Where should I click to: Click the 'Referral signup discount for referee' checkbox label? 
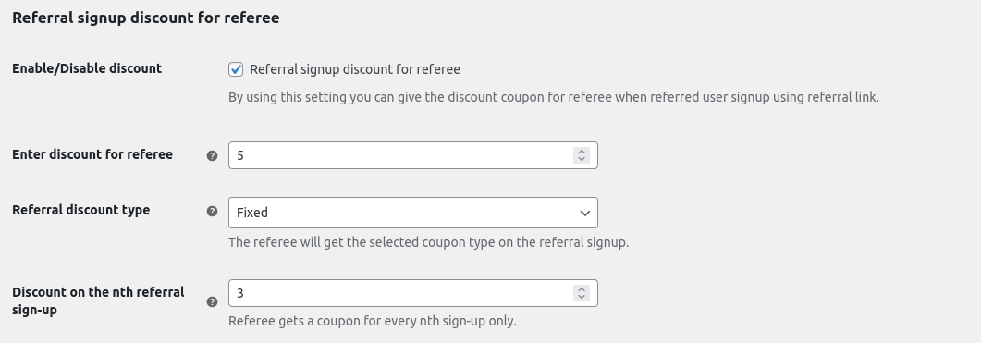[x=355, y=69]
